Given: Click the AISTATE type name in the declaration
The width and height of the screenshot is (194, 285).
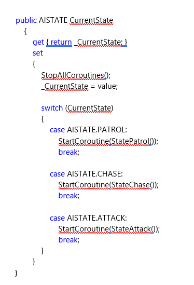Looking at the screenshot, I should tap(53, 20).
